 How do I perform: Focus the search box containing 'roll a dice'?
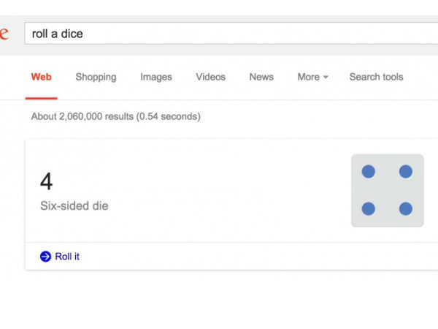point(219,34)
